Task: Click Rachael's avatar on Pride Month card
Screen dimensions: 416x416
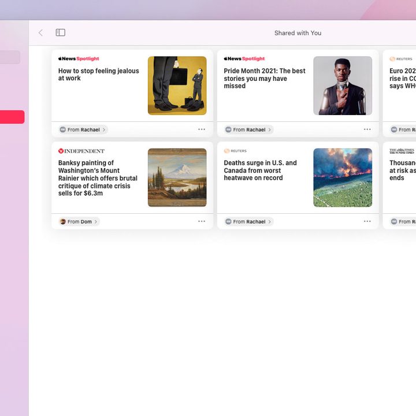Action: click(x=228, y=130)
